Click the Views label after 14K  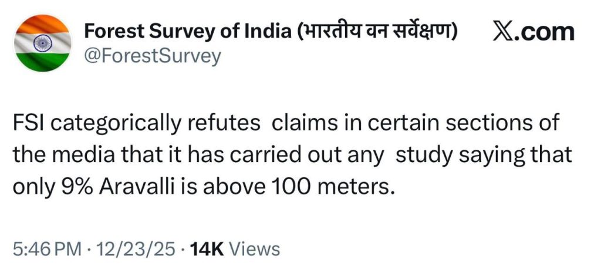(x=253, y=249)
